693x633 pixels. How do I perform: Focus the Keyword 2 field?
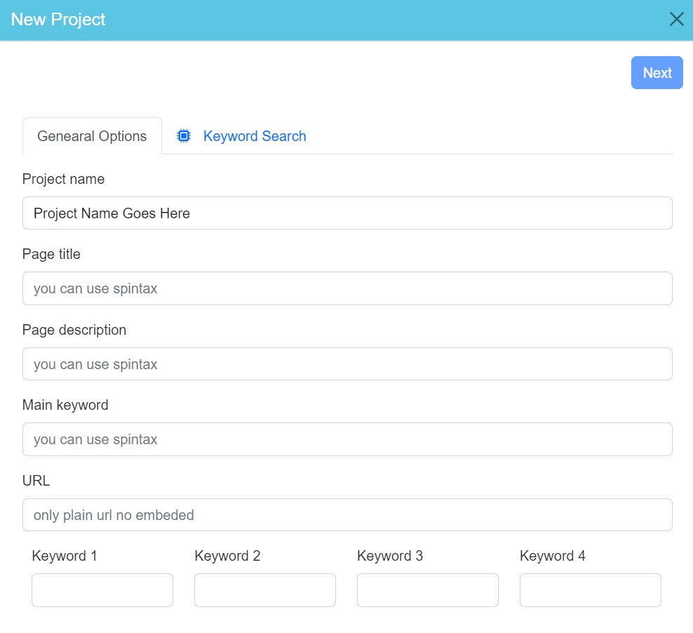point(264,589)
